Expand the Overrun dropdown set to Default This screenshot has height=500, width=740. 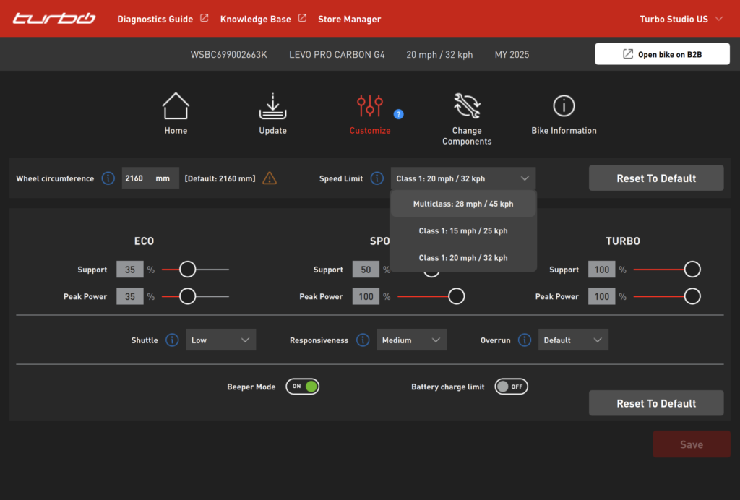573,340
